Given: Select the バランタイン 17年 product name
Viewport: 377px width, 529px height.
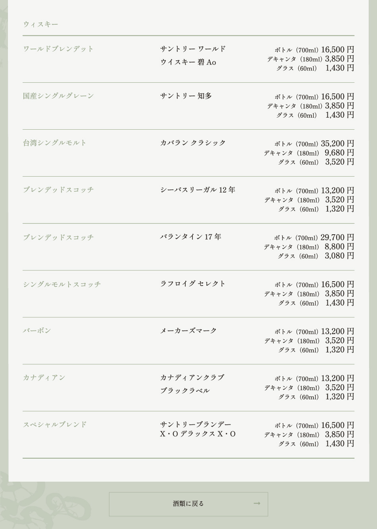Looking at the screenshot, I should click(190, 237).
